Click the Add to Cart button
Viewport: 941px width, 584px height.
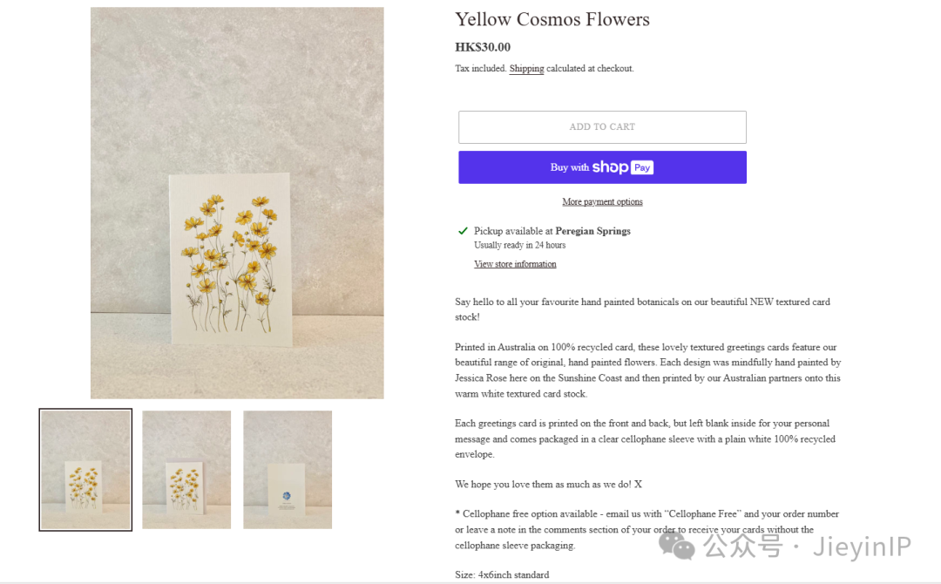[602, 127]
